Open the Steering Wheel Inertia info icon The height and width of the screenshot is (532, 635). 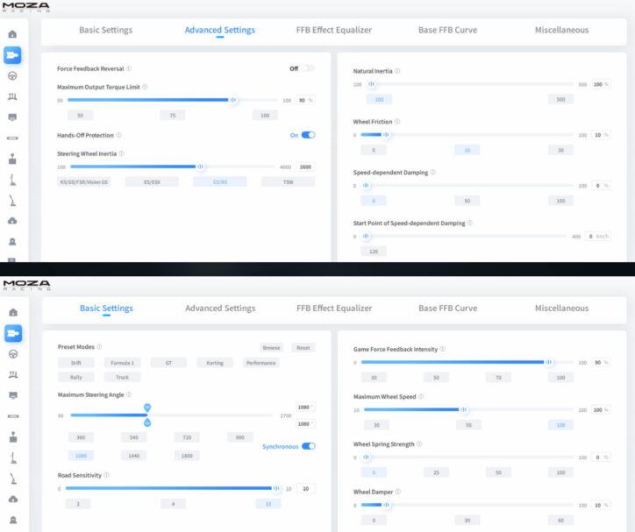pyautogui.click(x=121, y=153)
